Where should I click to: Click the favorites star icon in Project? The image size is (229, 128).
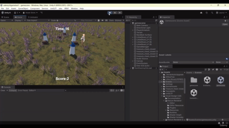pos(221,70)
